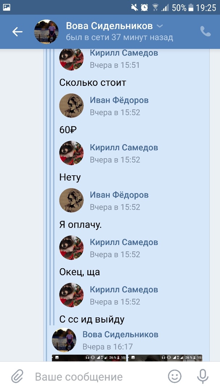The height and width of the screenshot is (391, 220).
Task: Open Кирилл Самедов name above Нету message
Action: click(x=124, y=148)
